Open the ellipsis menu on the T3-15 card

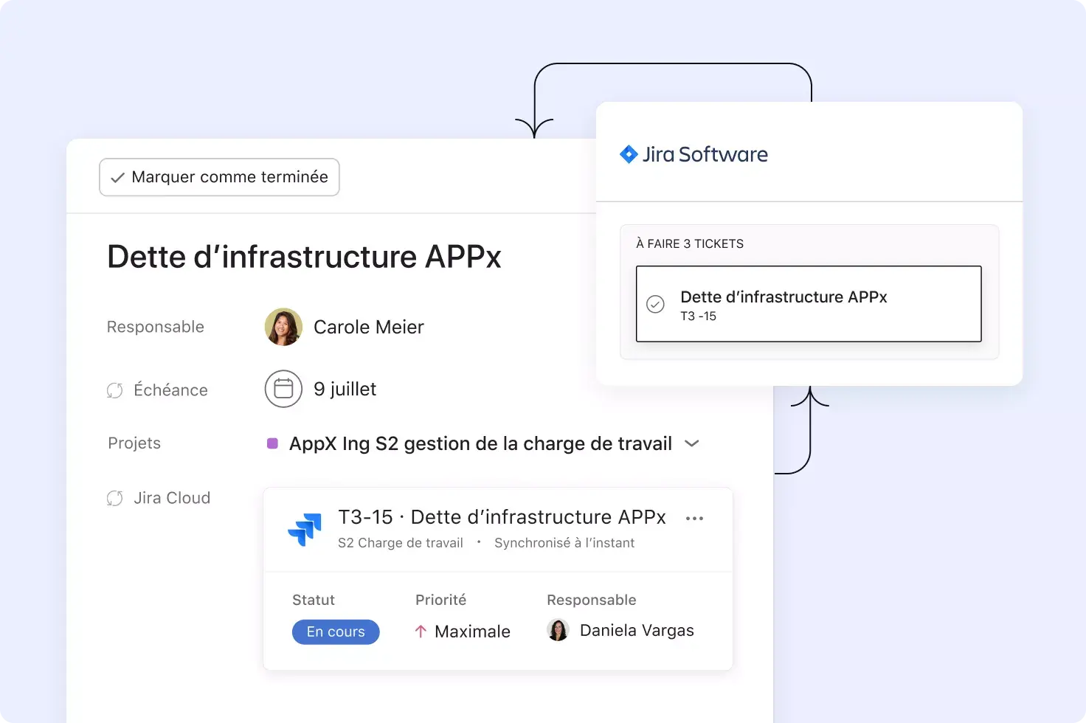pyautogui.click(x=694, y=518)
